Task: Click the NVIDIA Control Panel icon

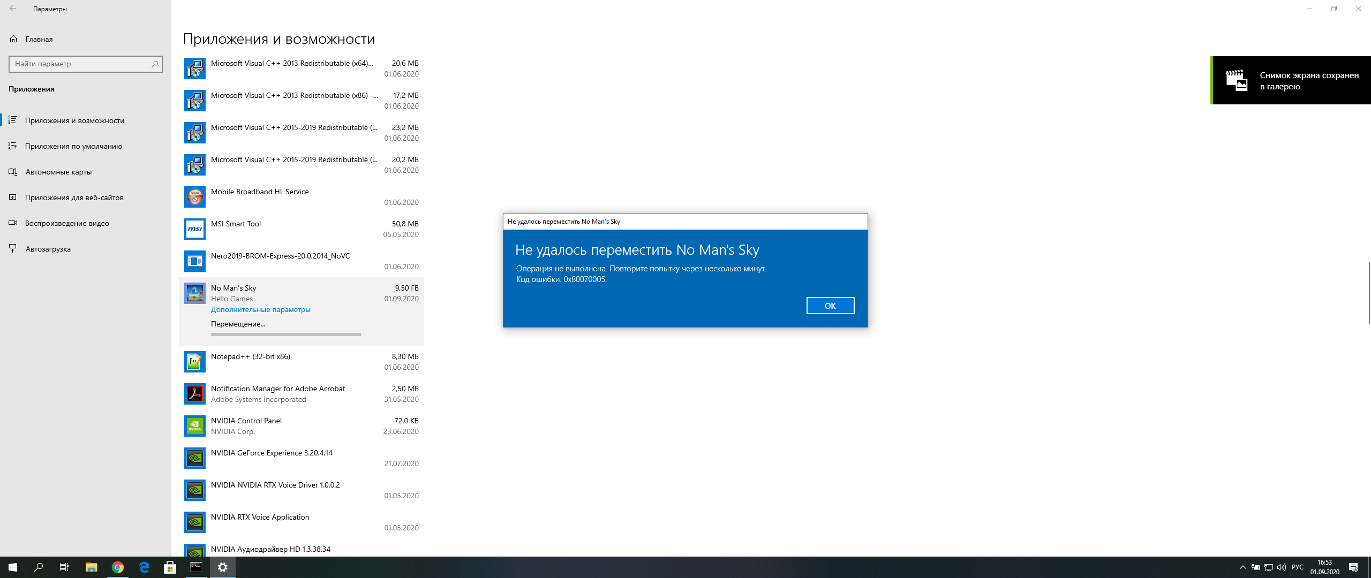Action: [195, 426]
